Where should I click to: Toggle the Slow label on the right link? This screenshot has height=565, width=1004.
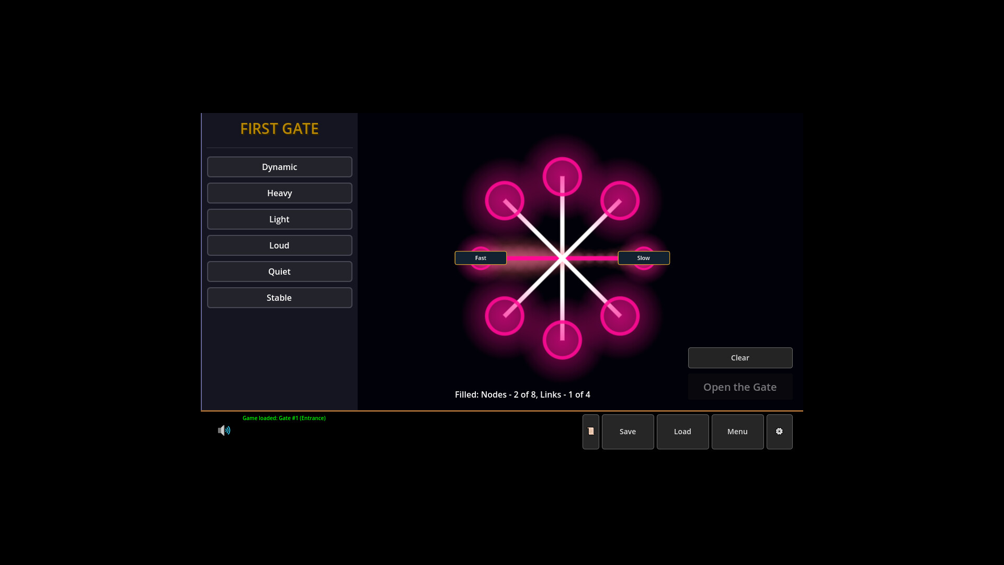[x=643, y=258]
